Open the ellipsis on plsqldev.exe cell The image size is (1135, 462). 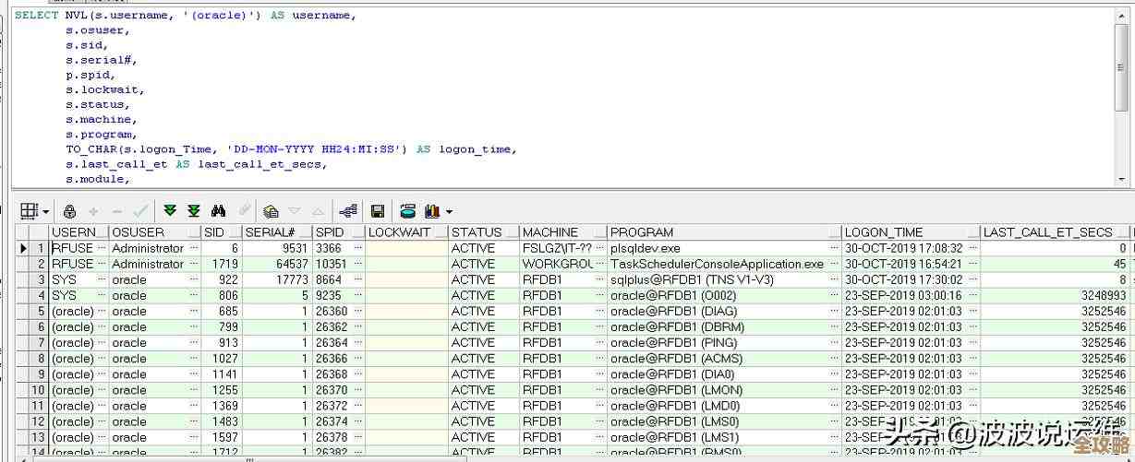point(834,248)
